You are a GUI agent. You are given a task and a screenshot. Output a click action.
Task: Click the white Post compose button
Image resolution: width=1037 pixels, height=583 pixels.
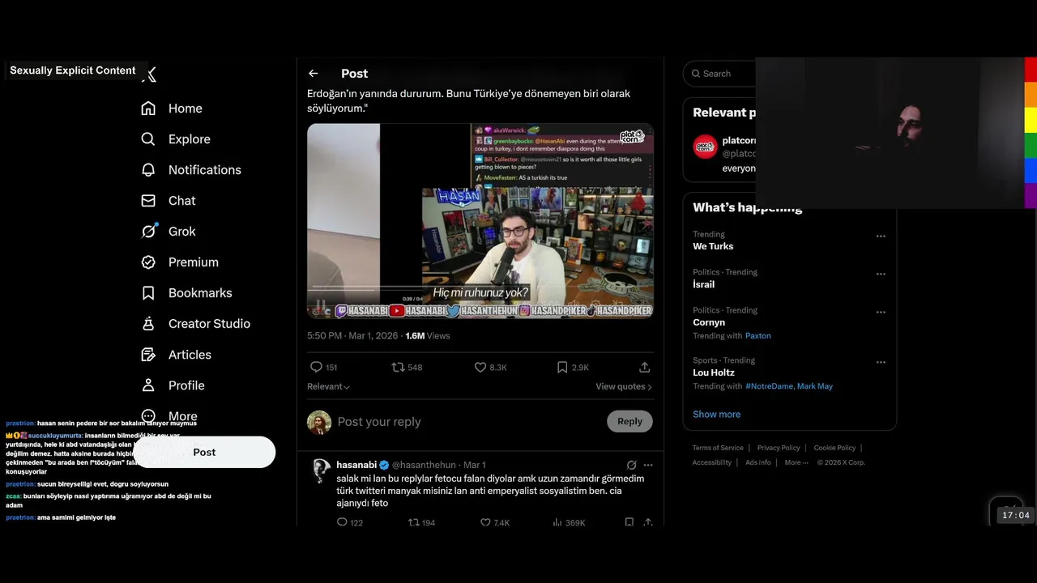tap(204, 452)
